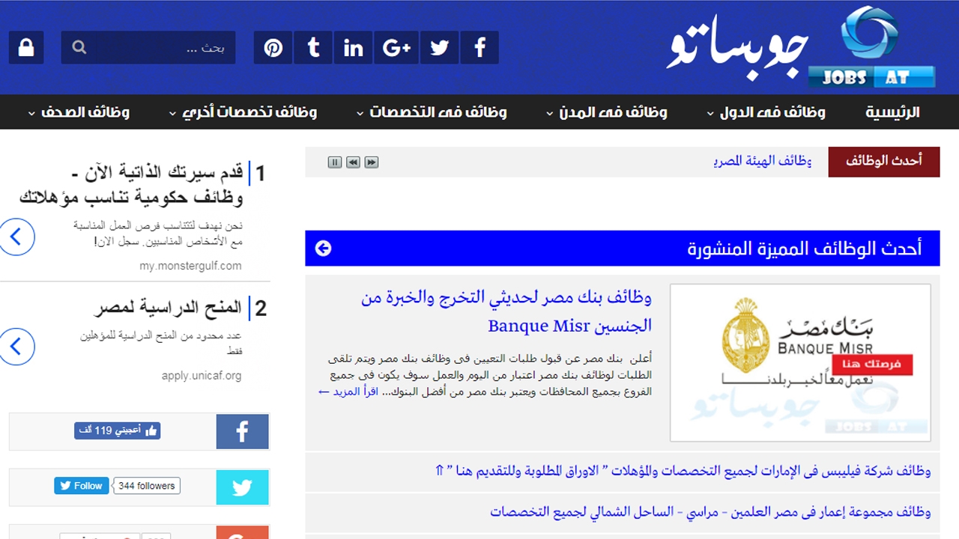Click inside the بحث search field

(x=166, y=48)
